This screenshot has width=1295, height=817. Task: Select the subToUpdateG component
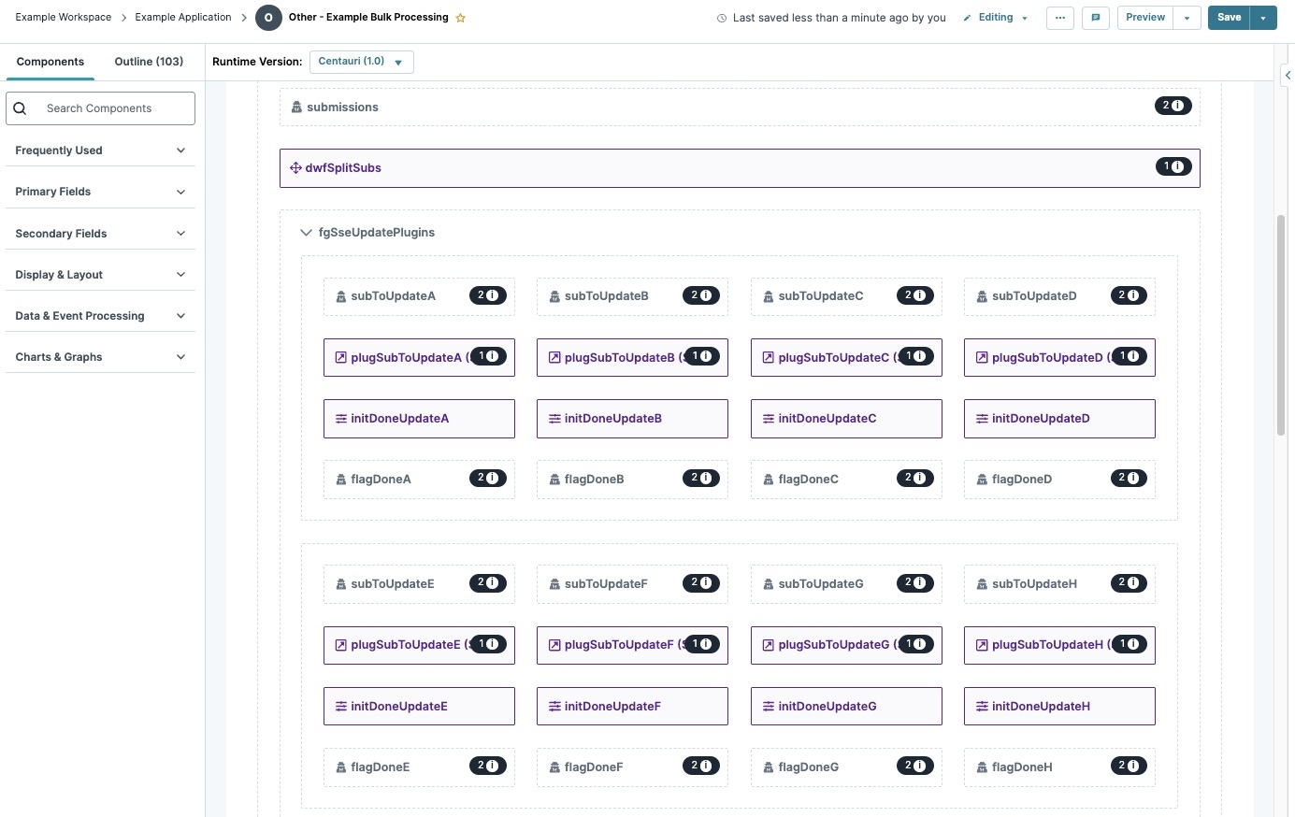click(846, 584)
